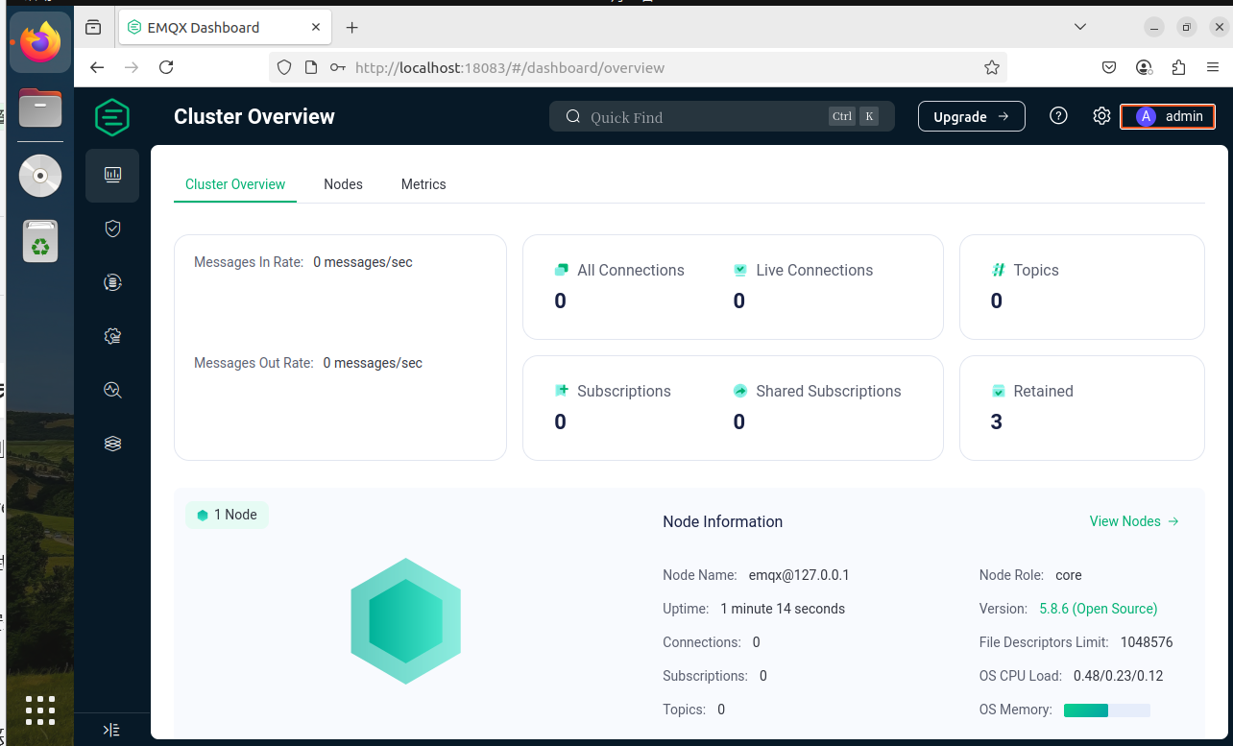Viewport: 1233px width, 746px height.
Task: Bookmark this page with star icon
Action: click(992, 67)
